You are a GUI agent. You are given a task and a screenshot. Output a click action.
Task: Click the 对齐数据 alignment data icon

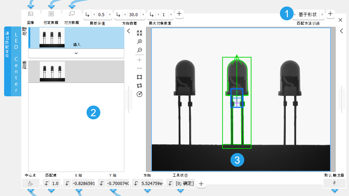72,14
